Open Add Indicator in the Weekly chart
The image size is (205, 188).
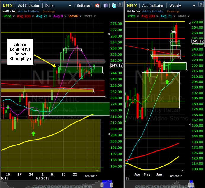(153, 6)
